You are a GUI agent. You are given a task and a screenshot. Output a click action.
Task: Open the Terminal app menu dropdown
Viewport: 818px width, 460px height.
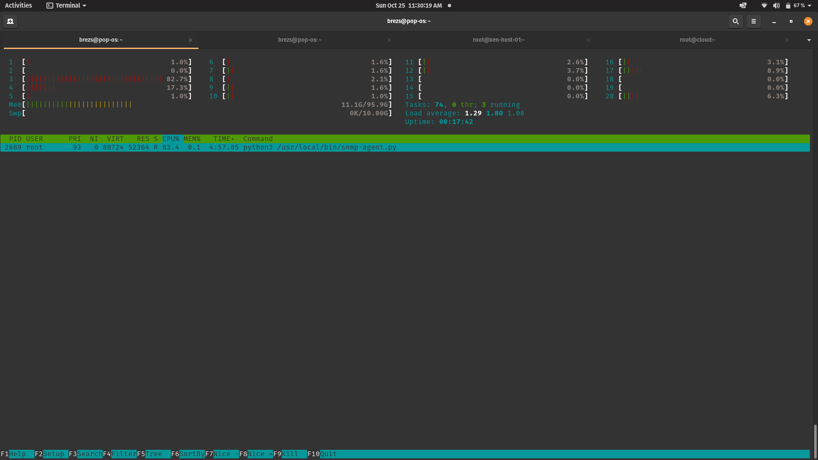point(67,6)
